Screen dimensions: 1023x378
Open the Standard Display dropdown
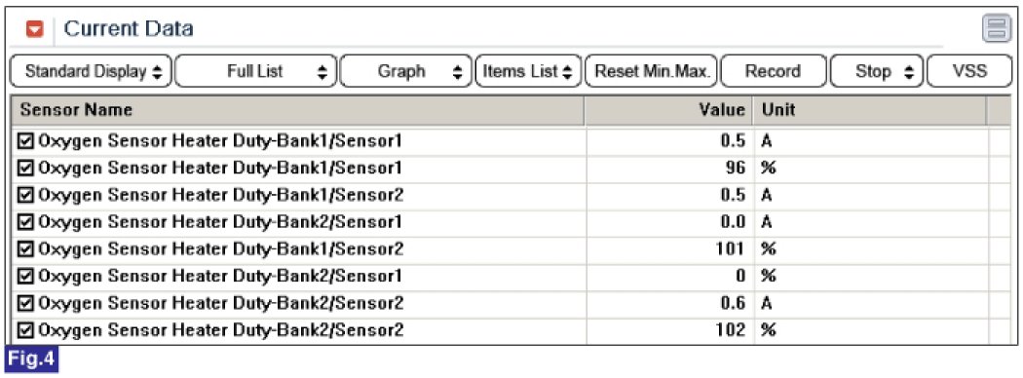click(x=92, y=72)
